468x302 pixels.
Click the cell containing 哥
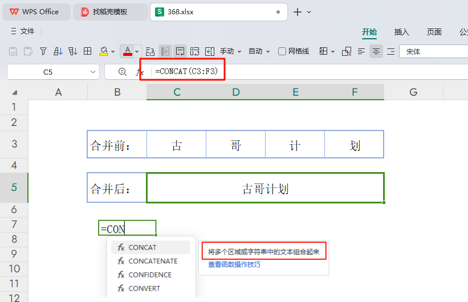235,144
